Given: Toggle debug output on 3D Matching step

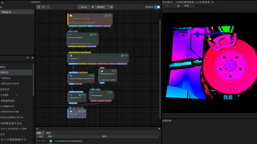Looking at the screenshot, I should [124, 56].
